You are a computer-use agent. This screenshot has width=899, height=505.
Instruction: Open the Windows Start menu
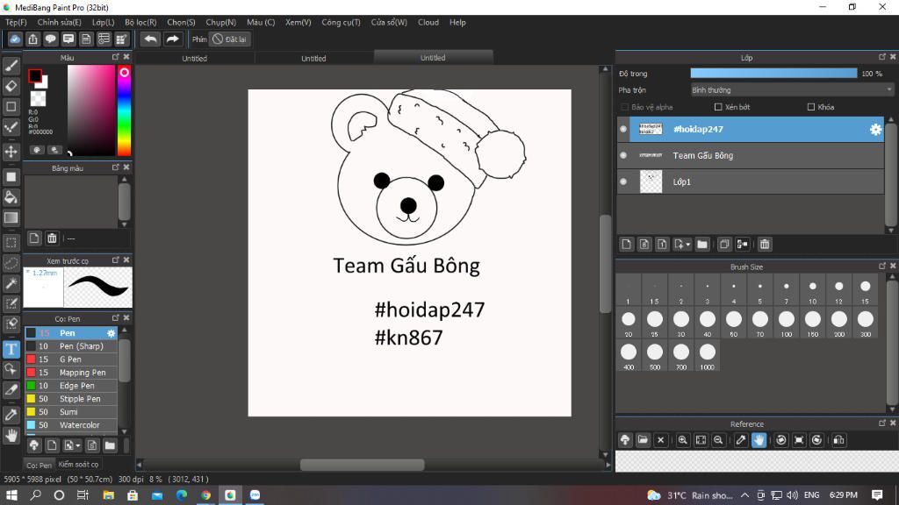coord(11,495)
